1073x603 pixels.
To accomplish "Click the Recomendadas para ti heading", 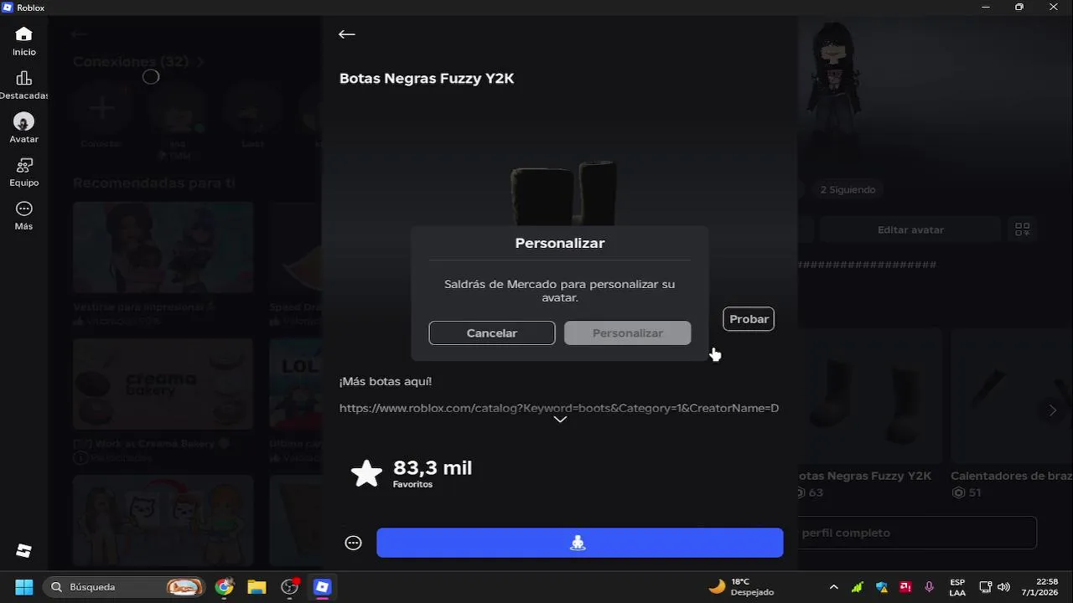I will (154, 183).
